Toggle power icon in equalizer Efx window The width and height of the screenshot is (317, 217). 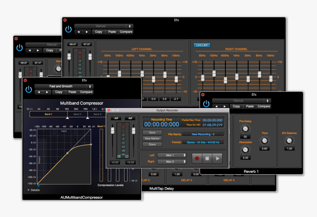[69, 29]
